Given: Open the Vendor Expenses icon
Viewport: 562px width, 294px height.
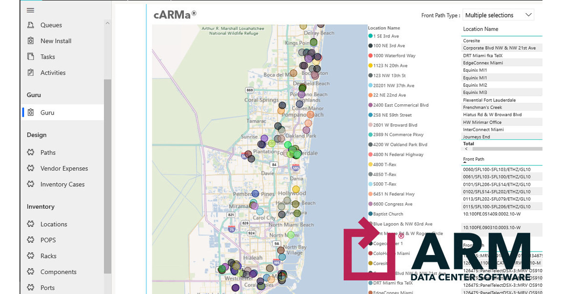Looking at the screenshot, I should 30,168.
